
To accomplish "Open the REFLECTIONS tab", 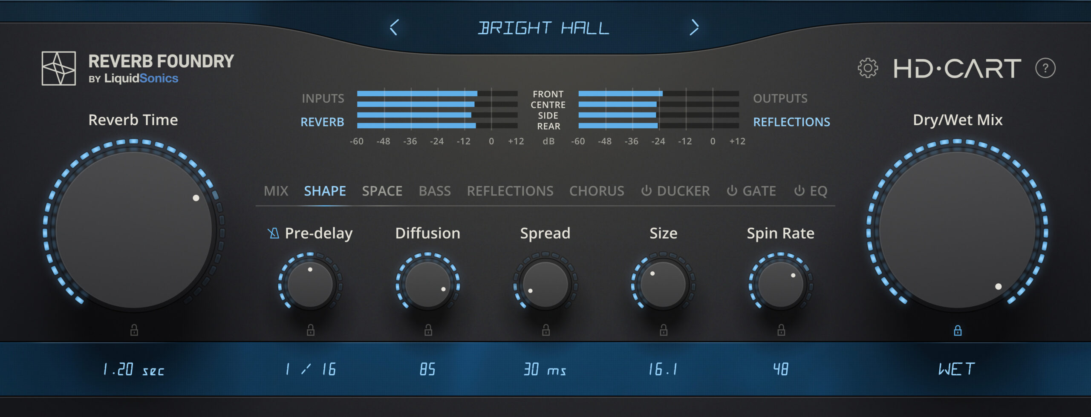I will (510, 191).
